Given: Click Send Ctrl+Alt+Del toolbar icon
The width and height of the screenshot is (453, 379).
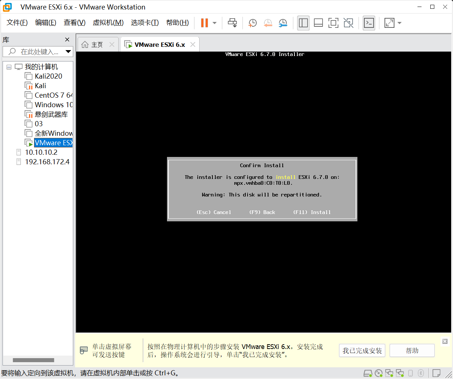Looking at the screenshot, I should pyautogui.click(x=232, y=23).
